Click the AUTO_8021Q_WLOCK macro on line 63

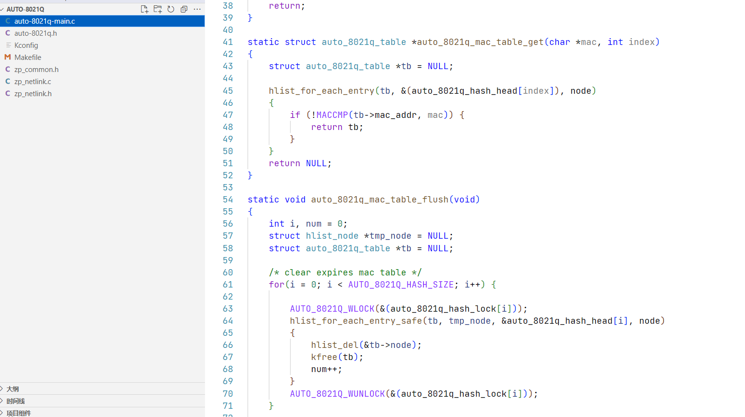(x=332, y=309)
